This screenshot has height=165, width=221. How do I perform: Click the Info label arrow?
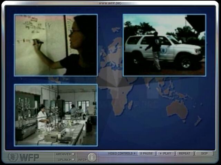pyautogui.click(x=85, y=159)
